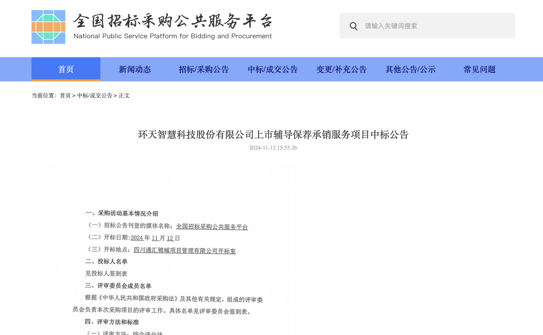Focus the keyword search input field

click(427, 26)
